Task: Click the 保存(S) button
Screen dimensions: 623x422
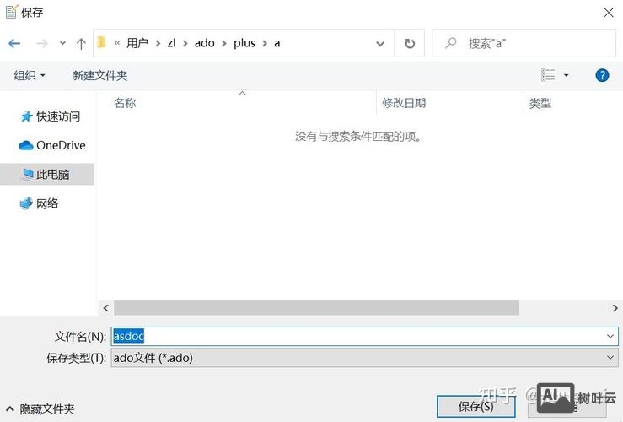Action: tap(476, 407)
